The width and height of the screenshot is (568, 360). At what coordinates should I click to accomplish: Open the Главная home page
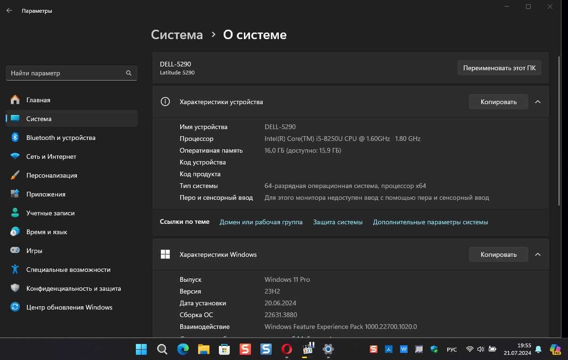tap(72, 100)
